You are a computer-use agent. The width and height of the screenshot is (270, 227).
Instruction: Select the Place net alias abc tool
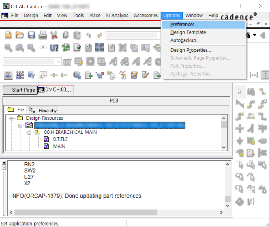(x=251, y=116)
